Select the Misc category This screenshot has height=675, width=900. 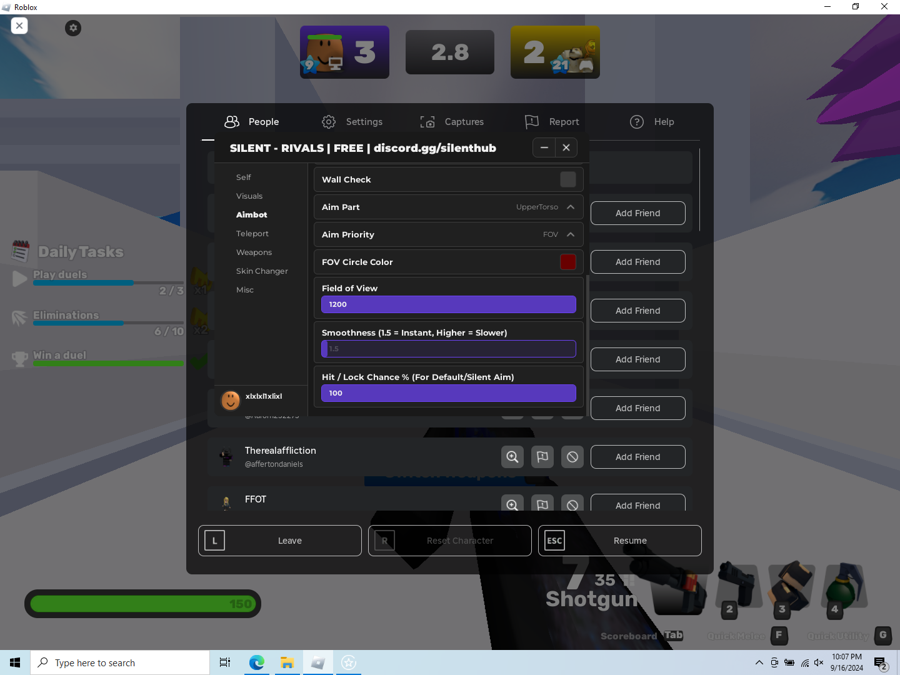[x=245, y=290]
